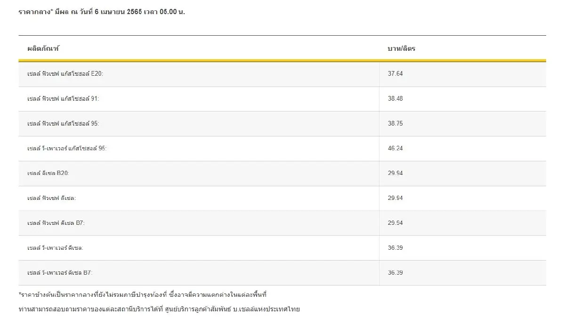Select row 'เชลล์ วี-เพาเวอร์ ดีเซล:' without B7

click(282, 248)
